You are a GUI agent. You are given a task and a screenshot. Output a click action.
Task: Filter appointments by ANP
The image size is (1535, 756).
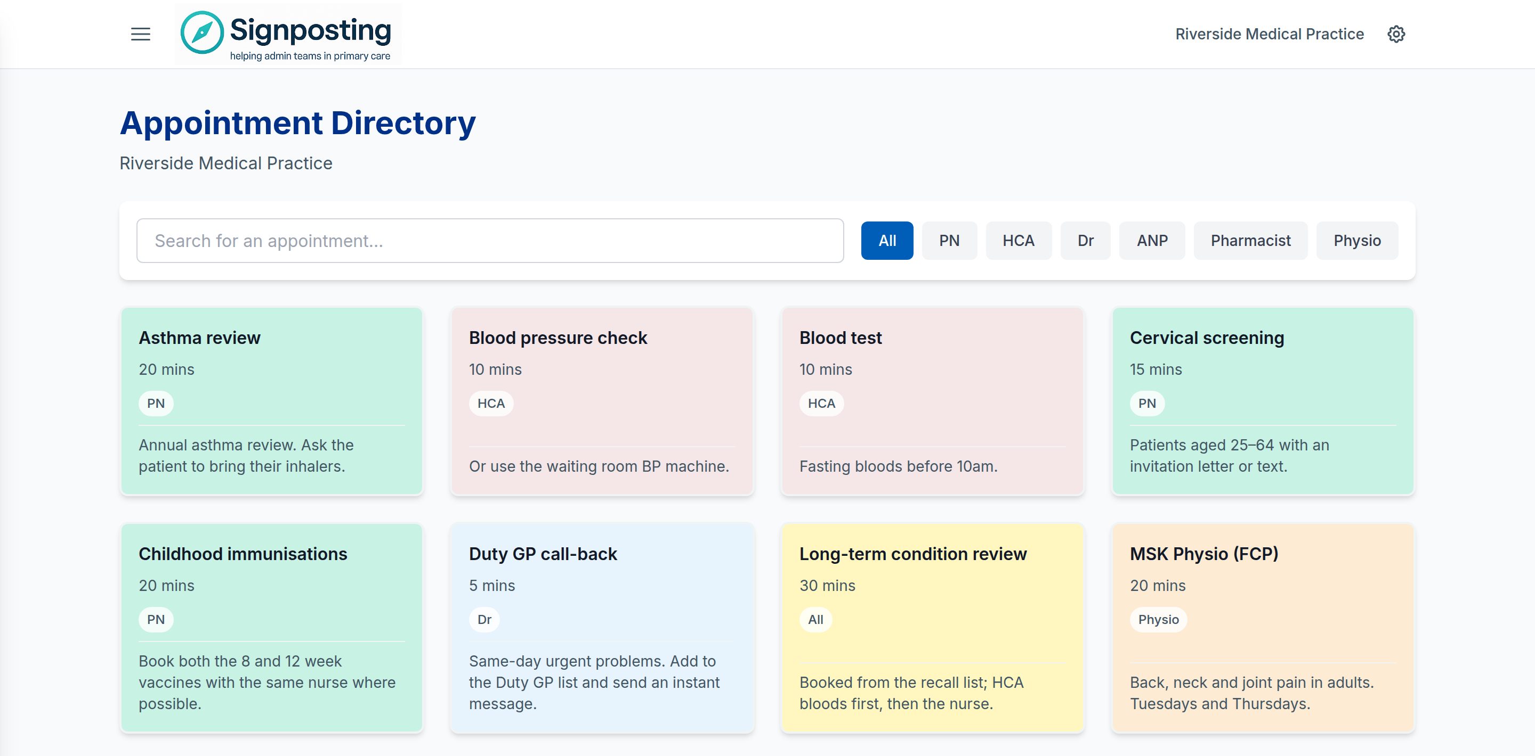click(1152, 241)
